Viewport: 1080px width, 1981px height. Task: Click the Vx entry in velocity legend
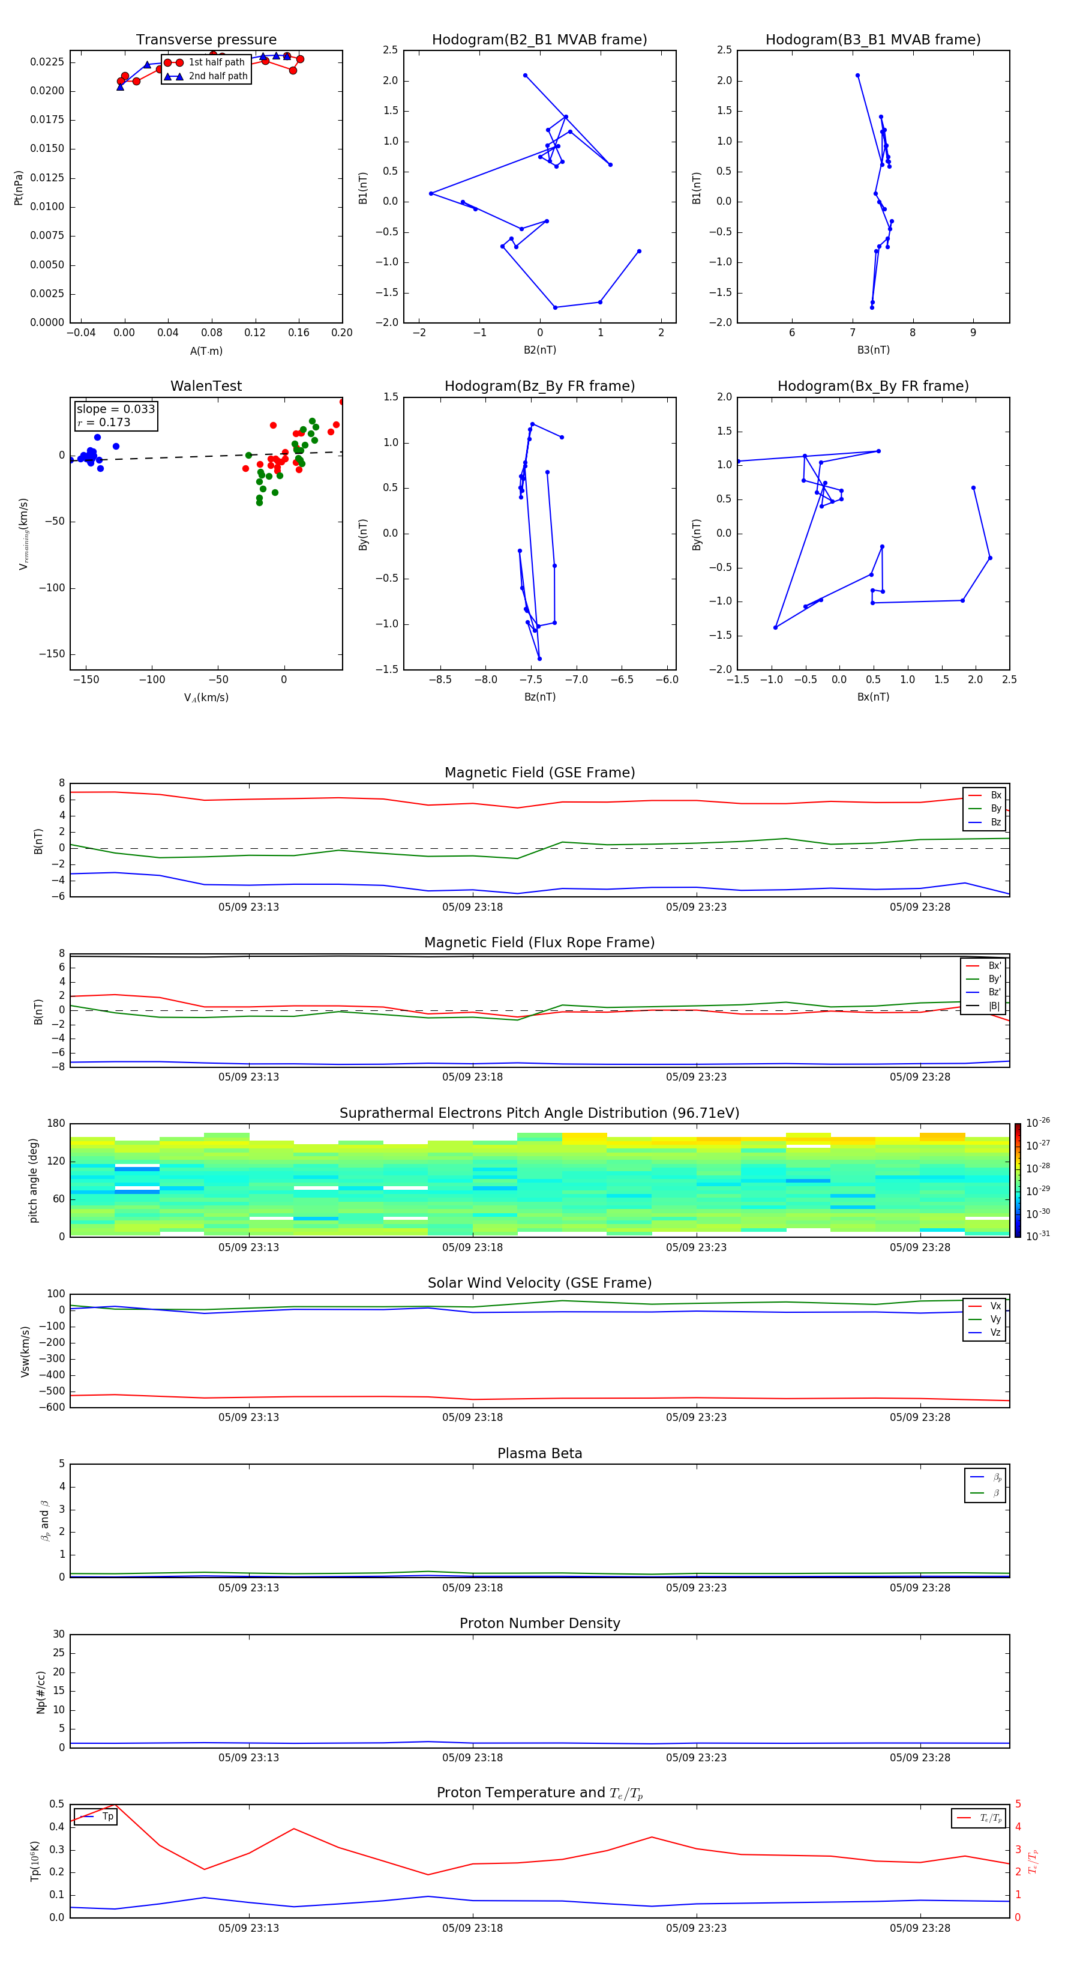[985, 1306]
